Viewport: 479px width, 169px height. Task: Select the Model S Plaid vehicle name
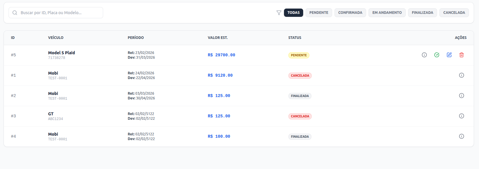pos(61,53)
